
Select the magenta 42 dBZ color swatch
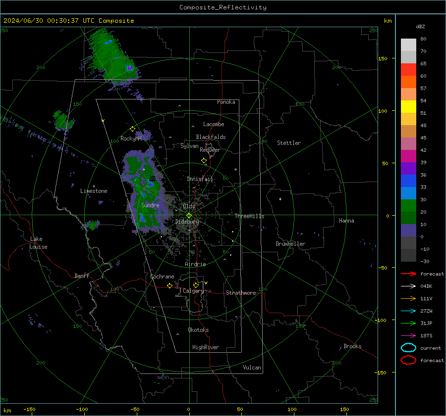408,156
